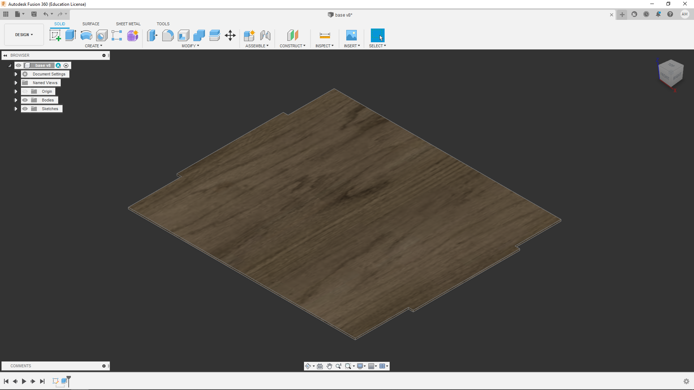694x390 pixels.
Task: Select the Move/Copy arrows tool
Action: pyautogui.click(x=230, y=35)
